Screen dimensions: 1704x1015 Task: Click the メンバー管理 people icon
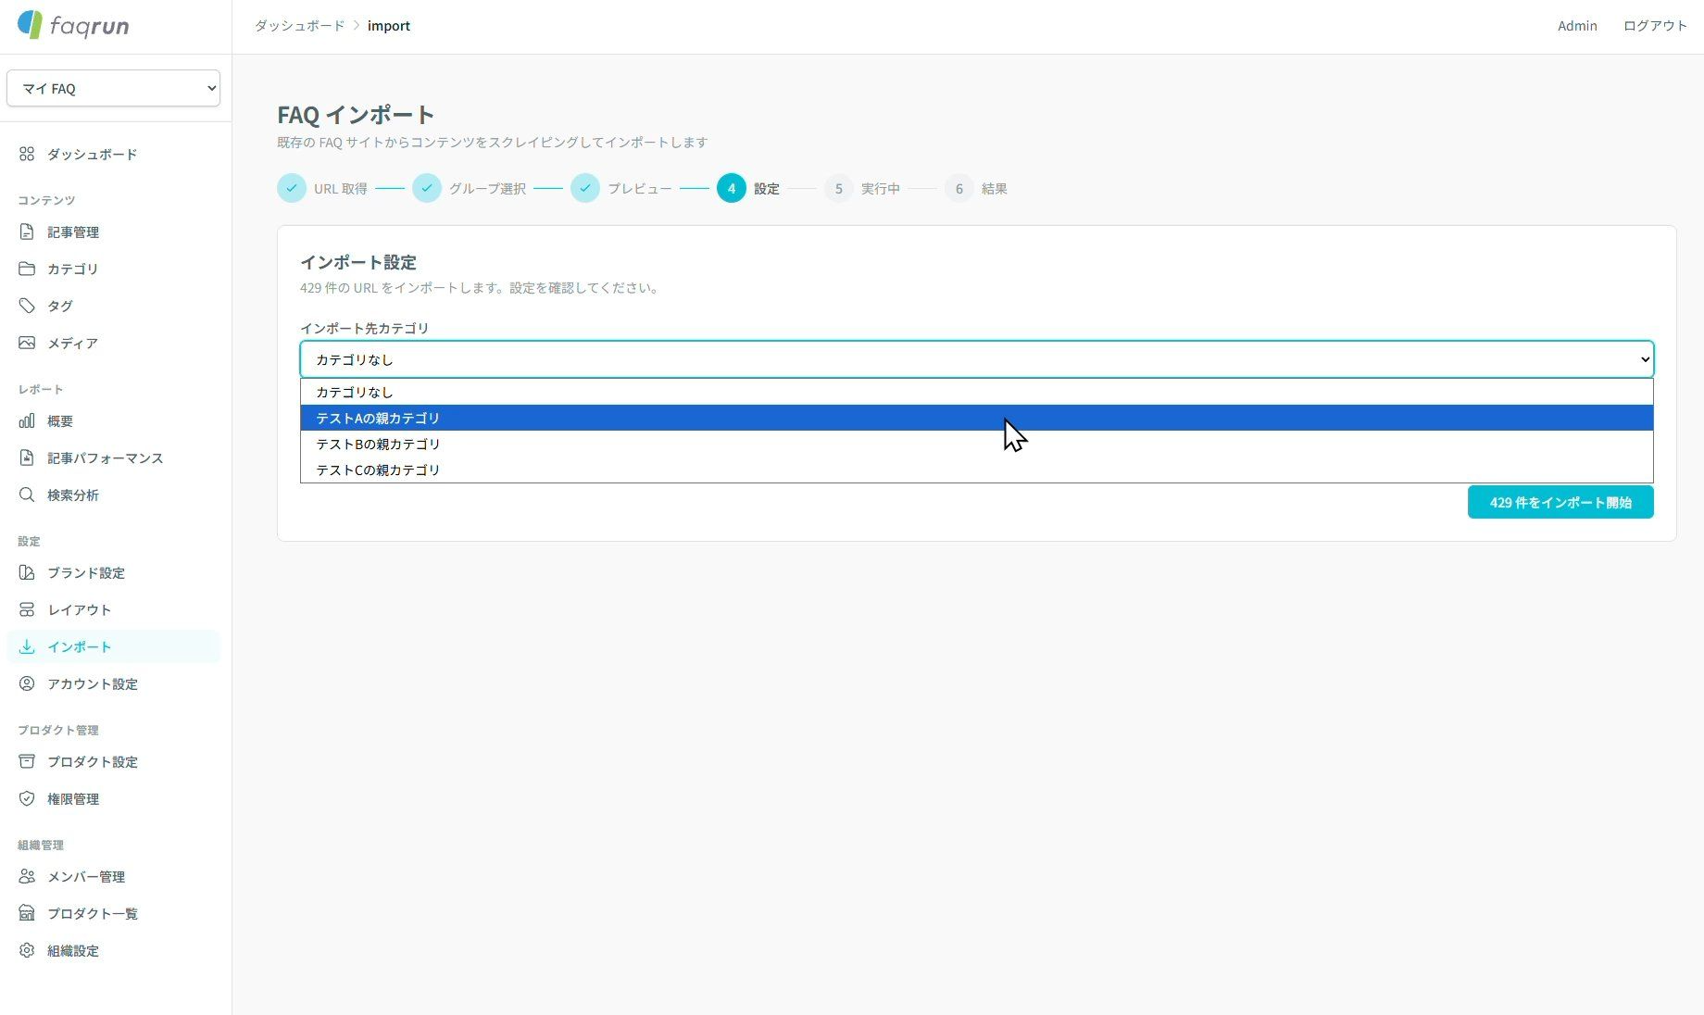click(x=27, y=876)
